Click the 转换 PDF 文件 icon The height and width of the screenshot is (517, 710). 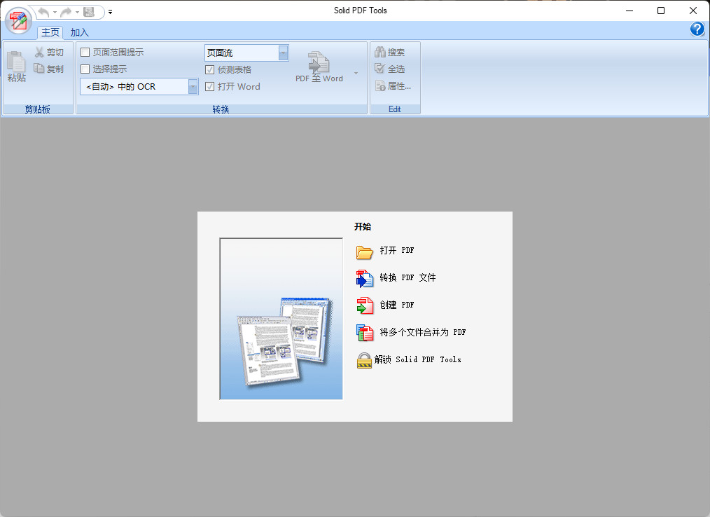coord(365,279)
